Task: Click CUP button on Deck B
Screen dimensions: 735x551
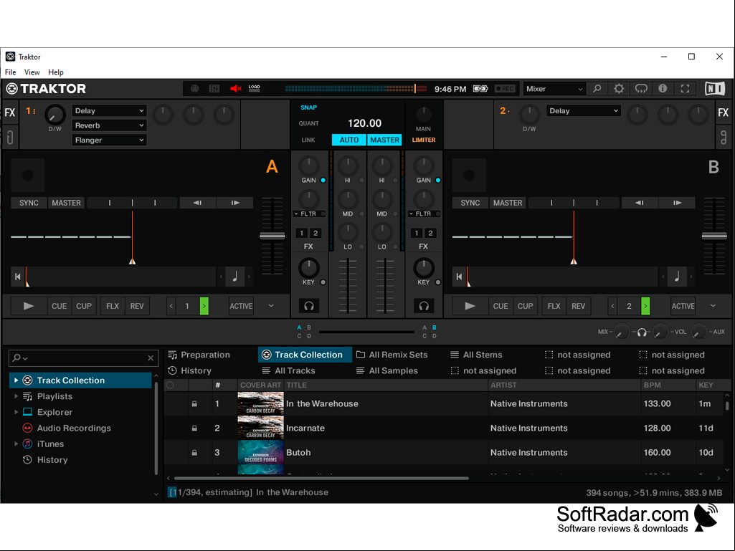Action: coord(525,307)
